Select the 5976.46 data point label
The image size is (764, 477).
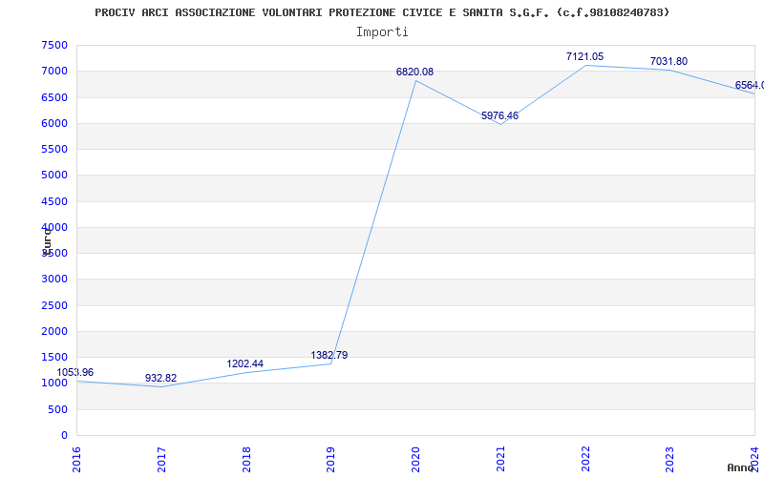pyautogui.click(x=499, y=116)
